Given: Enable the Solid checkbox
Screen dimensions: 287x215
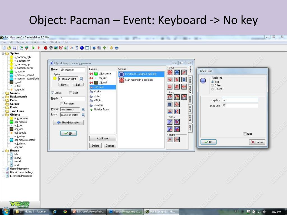Looking at the screenshot, I should 70,93.
